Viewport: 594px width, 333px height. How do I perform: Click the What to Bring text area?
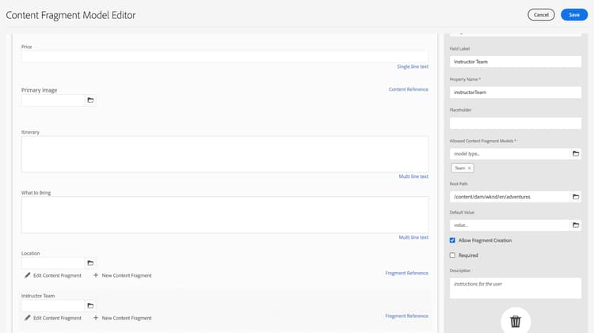point(225,215)
